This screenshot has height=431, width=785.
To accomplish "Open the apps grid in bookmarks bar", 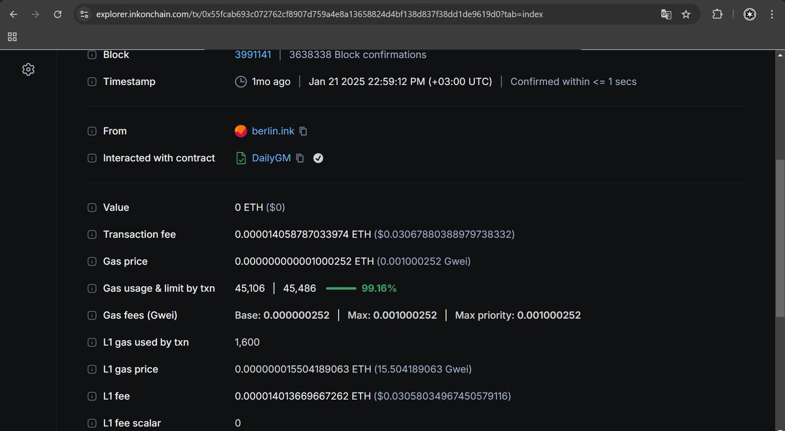I will coord(12,37).
